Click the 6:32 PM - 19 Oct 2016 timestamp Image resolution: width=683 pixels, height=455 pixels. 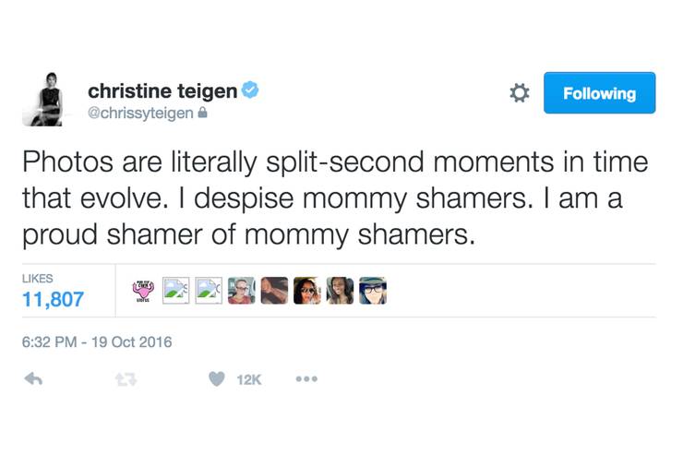click(96, 342)
